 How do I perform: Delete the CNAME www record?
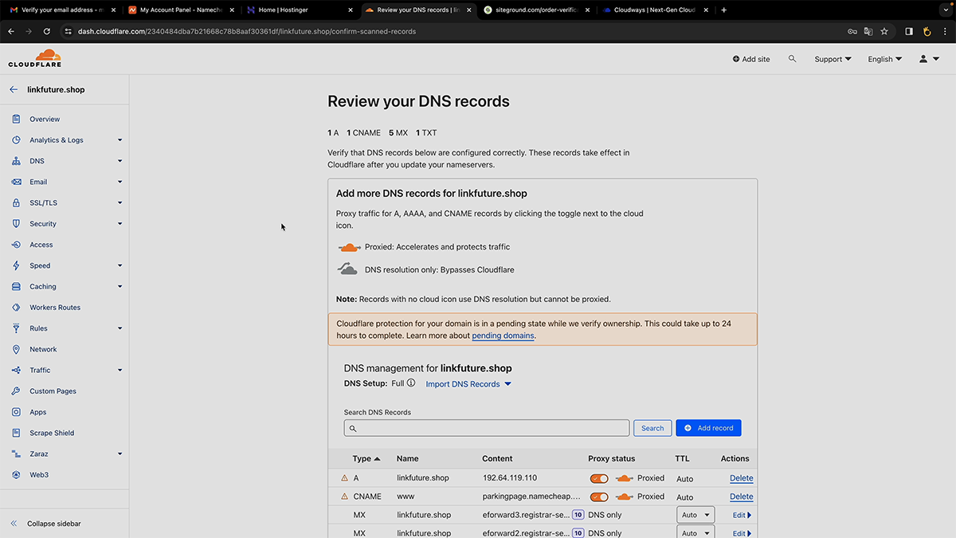point(741,497)
